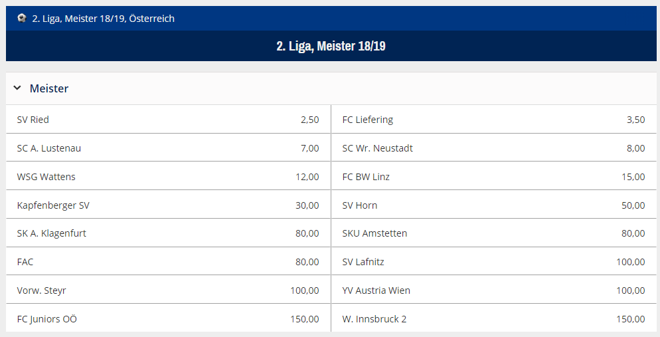Choose Vorw. Steyr bet 100,00
Viewport: 660px width, 337px height.
click(169, 290)
